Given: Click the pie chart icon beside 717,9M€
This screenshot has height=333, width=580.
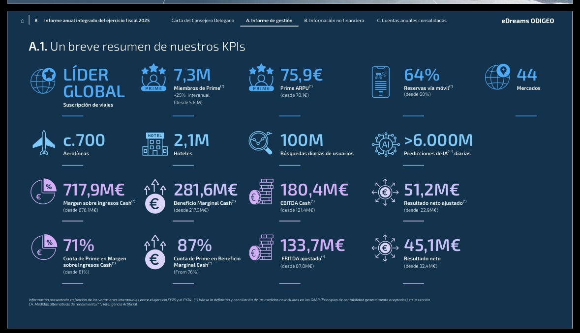Looking at the screenshot, I should [43, 191].
